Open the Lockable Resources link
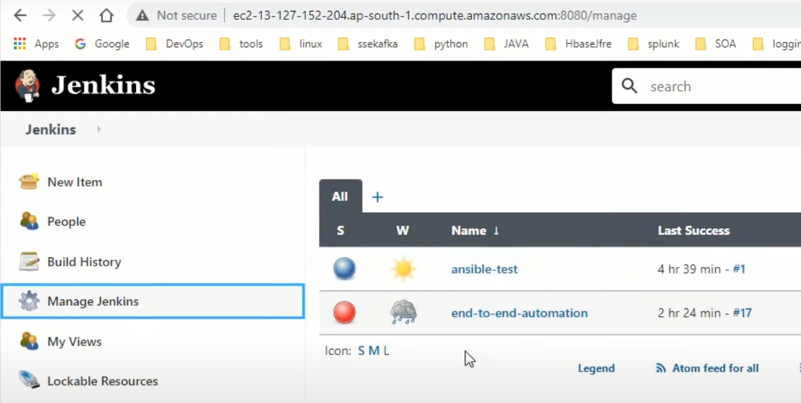The width and height of the screenshot is (801, 403). click(103, 381)
